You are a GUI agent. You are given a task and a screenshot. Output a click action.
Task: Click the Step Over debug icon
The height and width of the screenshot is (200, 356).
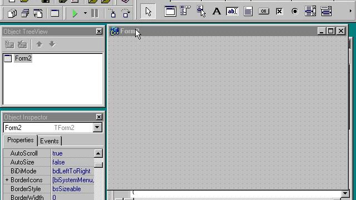coord(126,13)
